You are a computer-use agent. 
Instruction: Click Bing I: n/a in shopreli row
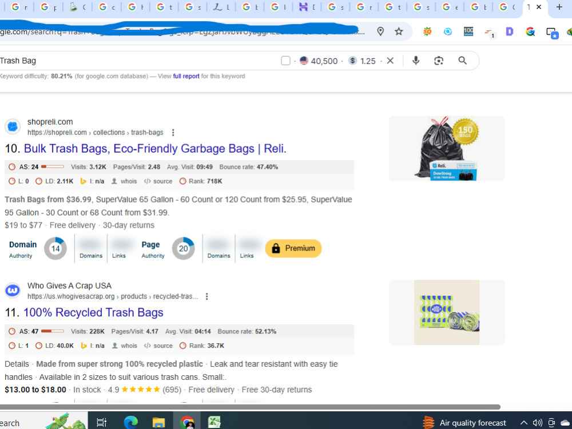coord(92,181)
